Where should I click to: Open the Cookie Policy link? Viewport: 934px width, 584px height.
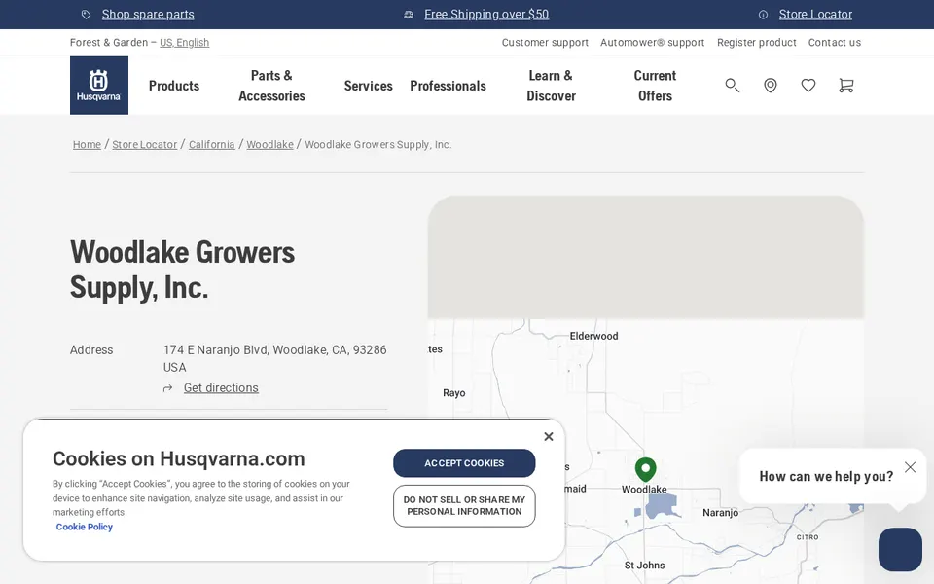coord(84,527)
